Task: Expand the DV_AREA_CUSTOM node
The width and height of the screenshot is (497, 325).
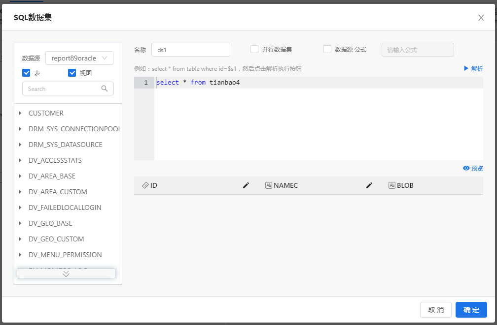Action: click(x=20, y=192)
